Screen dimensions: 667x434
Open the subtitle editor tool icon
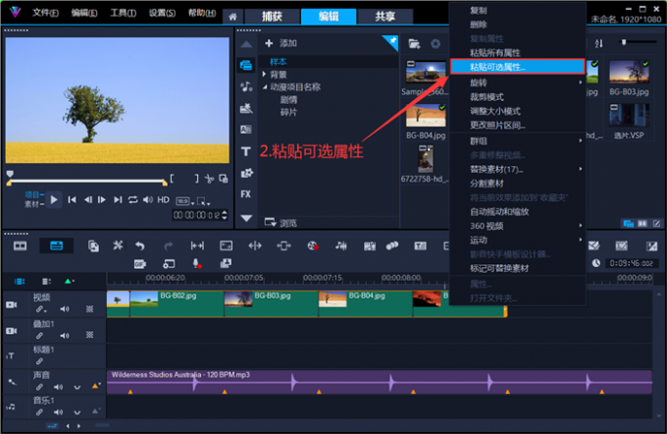(x=420, y=245)
